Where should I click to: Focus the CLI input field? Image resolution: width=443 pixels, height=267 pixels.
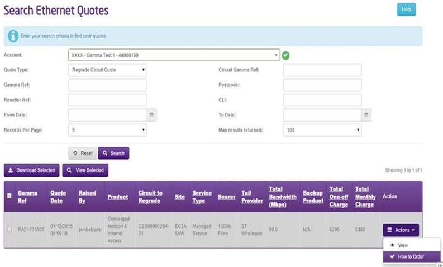322,100
